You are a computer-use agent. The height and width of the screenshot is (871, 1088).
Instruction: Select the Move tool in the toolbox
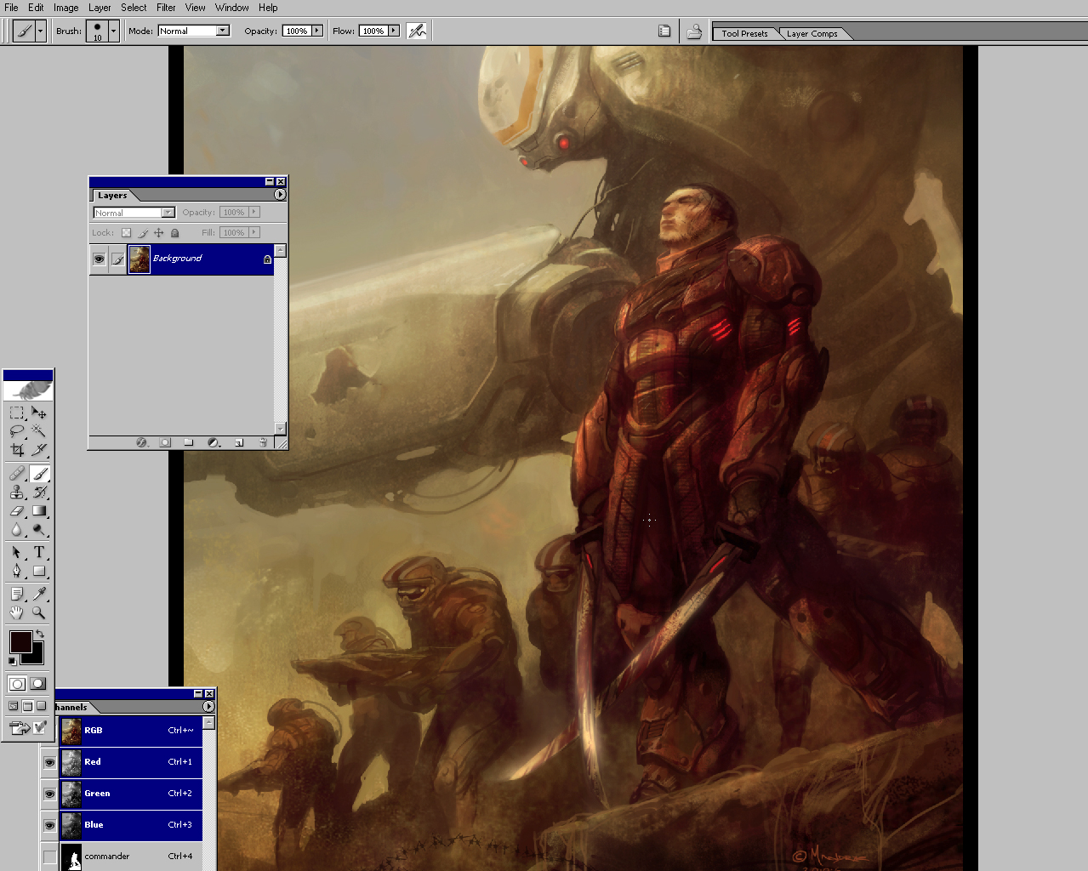[x=39, y=413]
